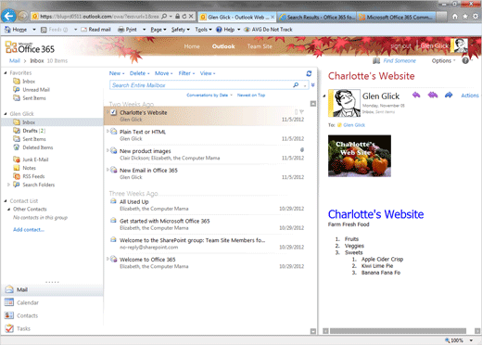Image resolution: width=482 pixels, height=345 pixels.
Task: Click the reading pane horizontal scrollbar
Action: (x=398, y=331)
